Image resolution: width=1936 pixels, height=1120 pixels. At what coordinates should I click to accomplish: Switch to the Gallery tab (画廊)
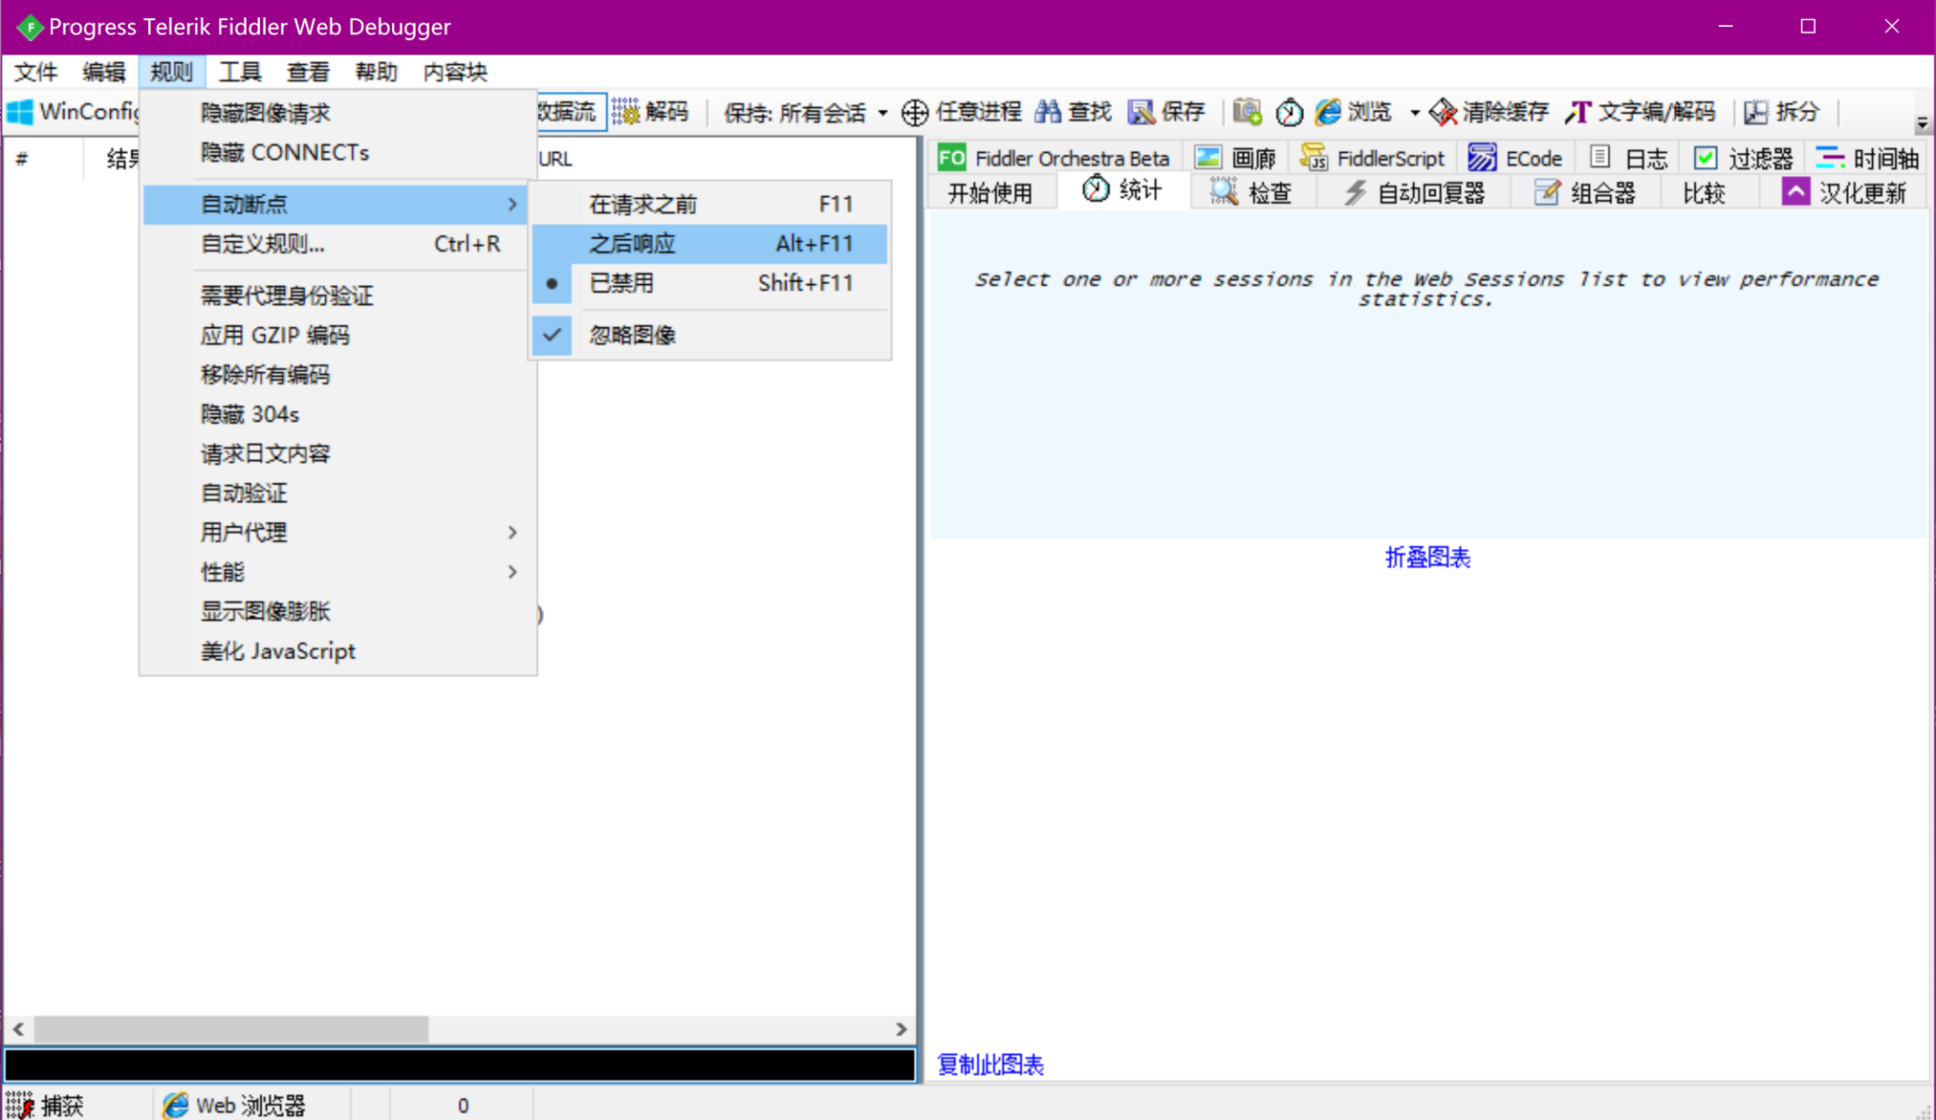pos(1236,158)
